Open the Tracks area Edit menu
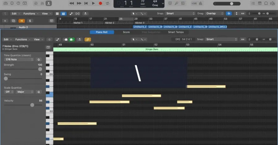The image size is (278, 145). coord(16,14)
